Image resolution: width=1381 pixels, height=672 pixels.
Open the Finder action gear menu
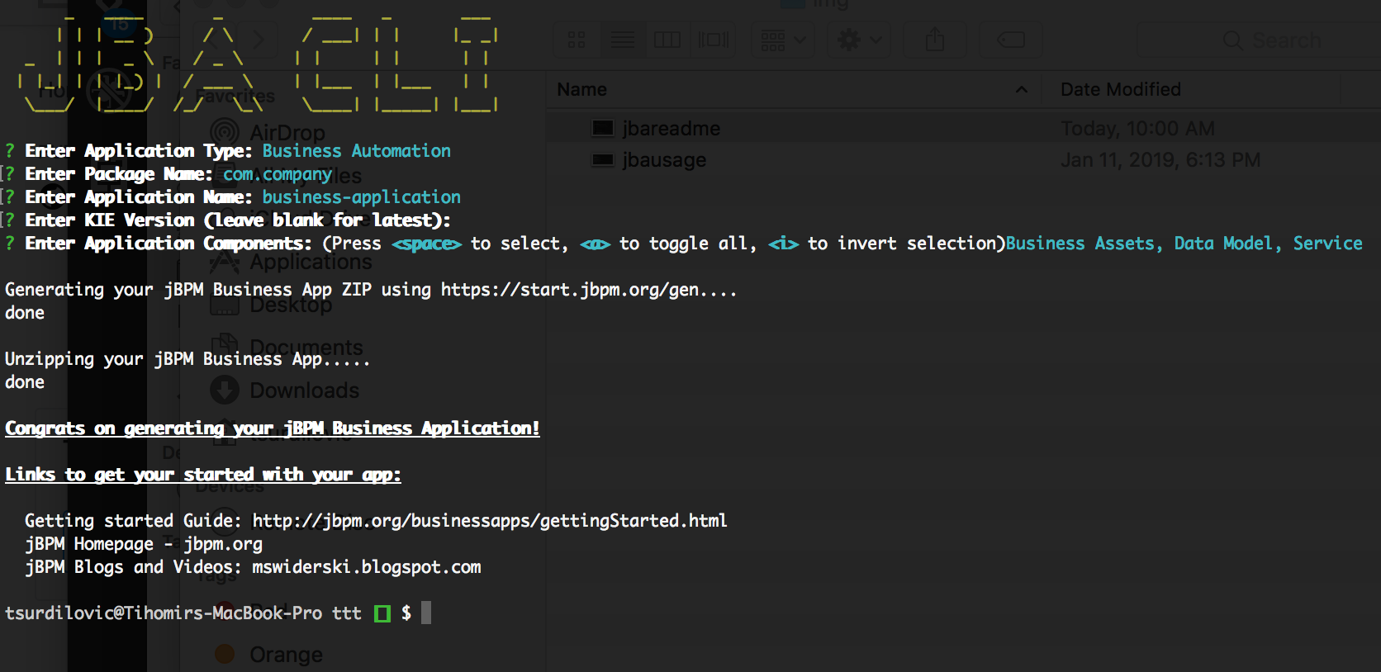pyautogui.click(x=859, y=40)
